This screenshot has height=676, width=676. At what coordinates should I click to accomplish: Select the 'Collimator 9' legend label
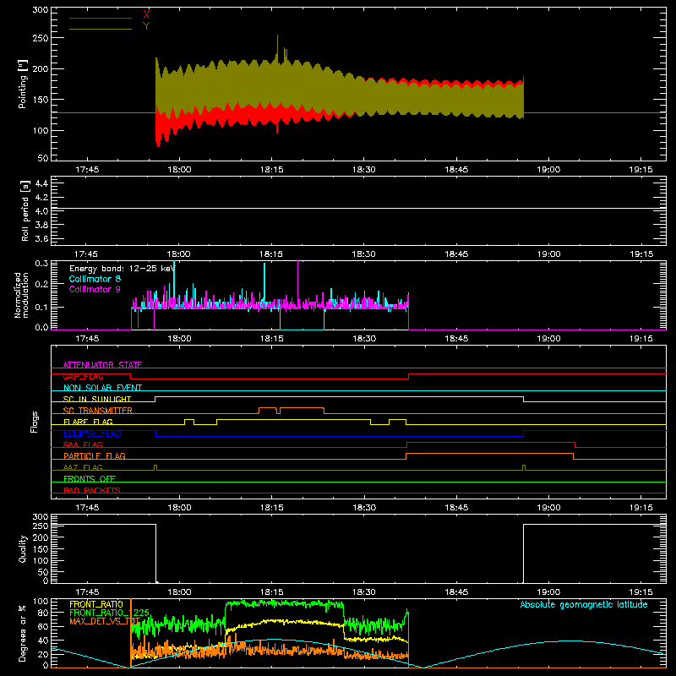(x=95, y=289)
